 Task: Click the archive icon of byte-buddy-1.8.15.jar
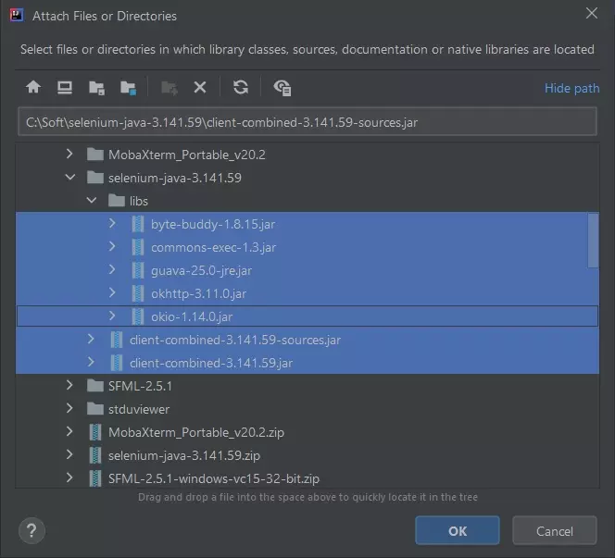pyautogui.click(x=138, y=224)
